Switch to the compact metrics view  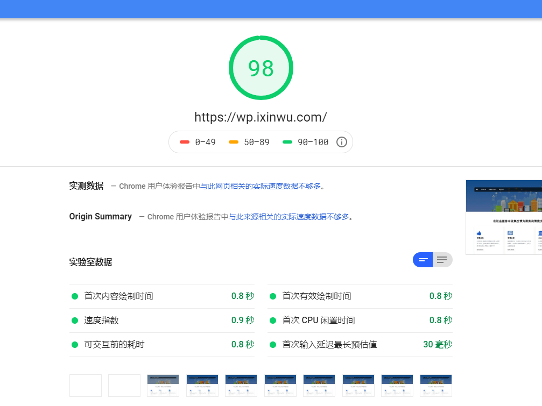(x=423, y=260)
